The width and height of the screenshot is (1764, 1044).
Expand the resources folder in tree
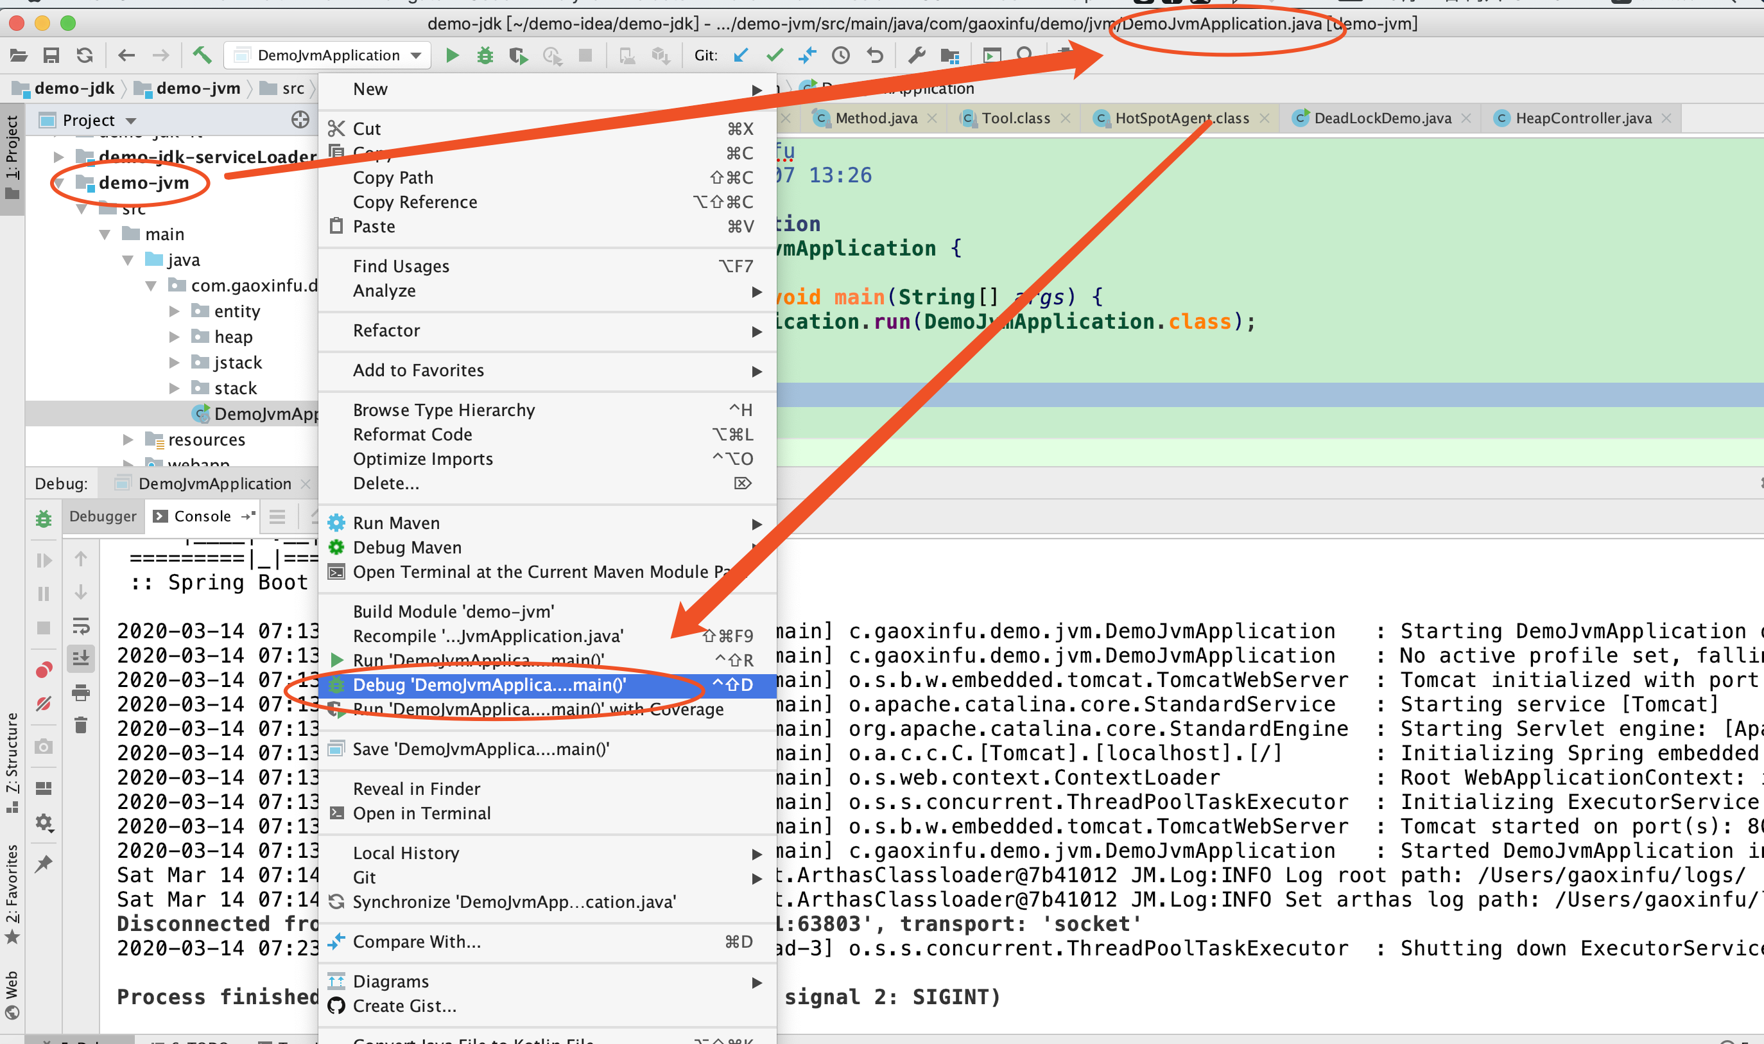coord(128,440)
